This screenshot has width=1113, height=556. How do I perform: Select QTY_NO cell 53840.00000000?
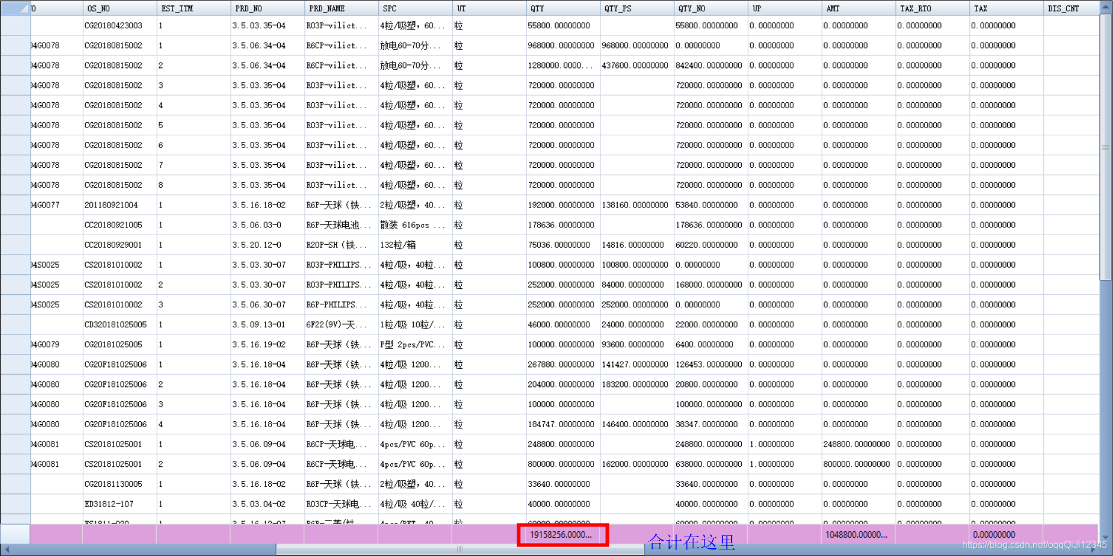[x=710, y=205]
